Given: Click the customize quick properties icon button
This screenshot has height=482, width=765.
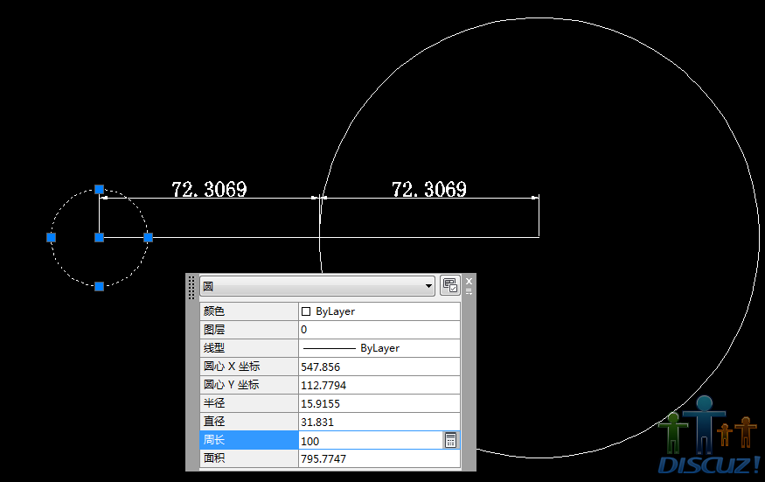Looking at the screenshot, I should click(450, 285).
